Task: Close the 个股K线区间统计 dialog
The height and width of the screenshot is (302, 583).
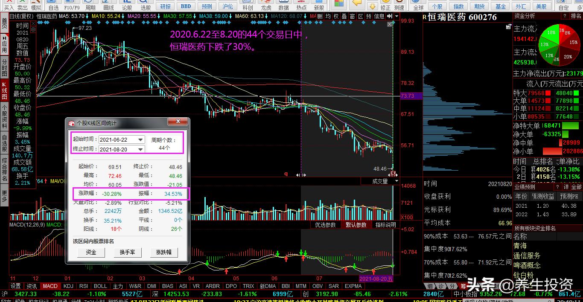Action: pyautogui.click(x=178, y=122)
